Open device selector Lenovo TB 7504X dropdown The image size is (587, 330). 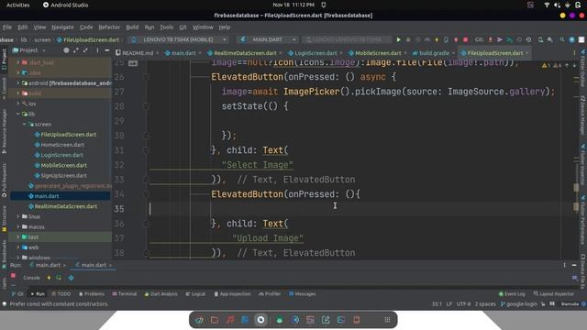[x=179, y=39]
